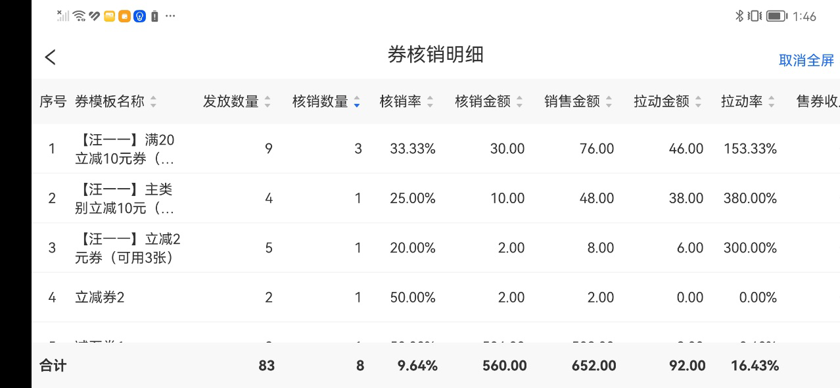Sort by 拉动率 column arrows
Image resolution: width=840 pixels, height=388 pixels.
[x=772, y=102]
